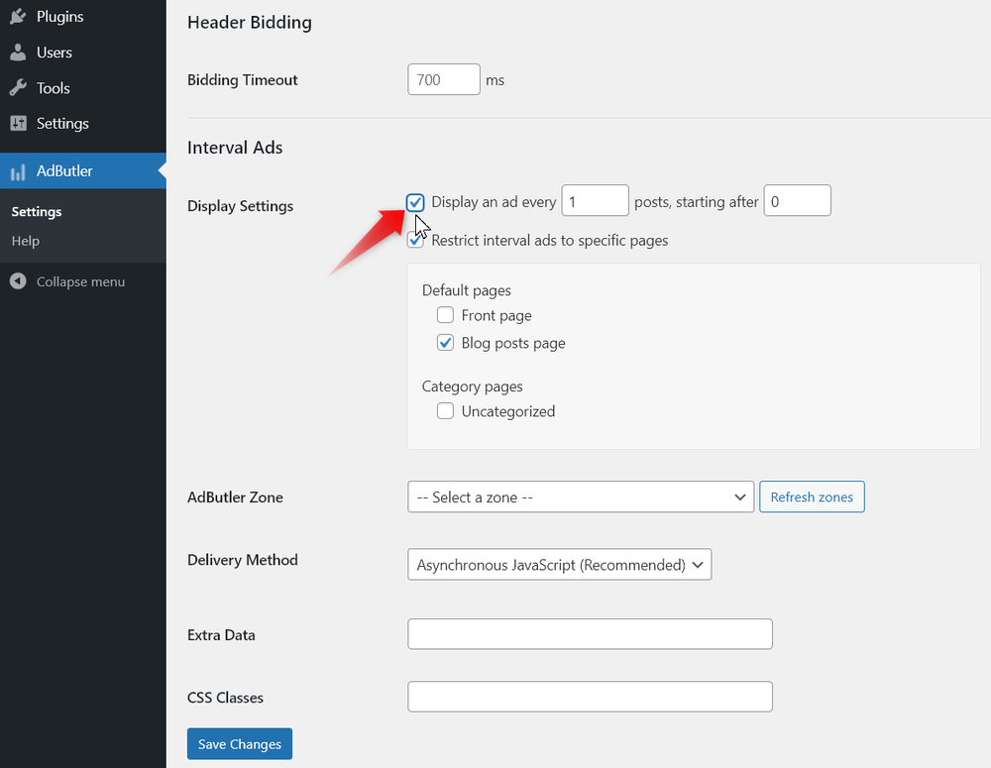991x768 pixels.
Task: Open AdButler Settings submenu entry
Action: [x=37, y=212]
